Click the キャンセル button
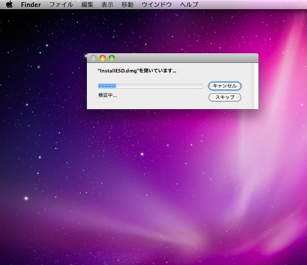This screenshot has height=265, width=307. (225, 86)
